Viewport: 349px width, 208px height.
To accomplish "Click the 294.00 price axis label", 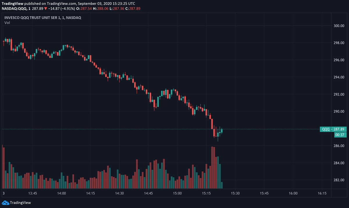I will click(x=339, y=77).
